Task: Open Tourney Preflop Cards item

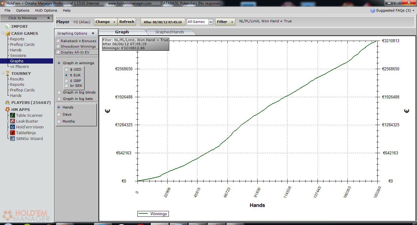Action: (x=22, y=90)
